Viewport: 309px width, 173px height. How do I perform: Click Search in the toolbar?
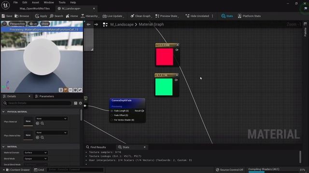tap(56, 16)
